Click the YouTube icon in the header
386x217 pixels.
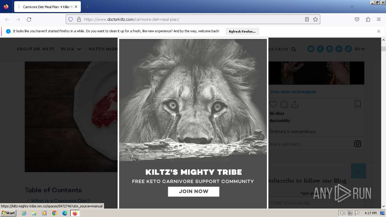tap(339, 49)
